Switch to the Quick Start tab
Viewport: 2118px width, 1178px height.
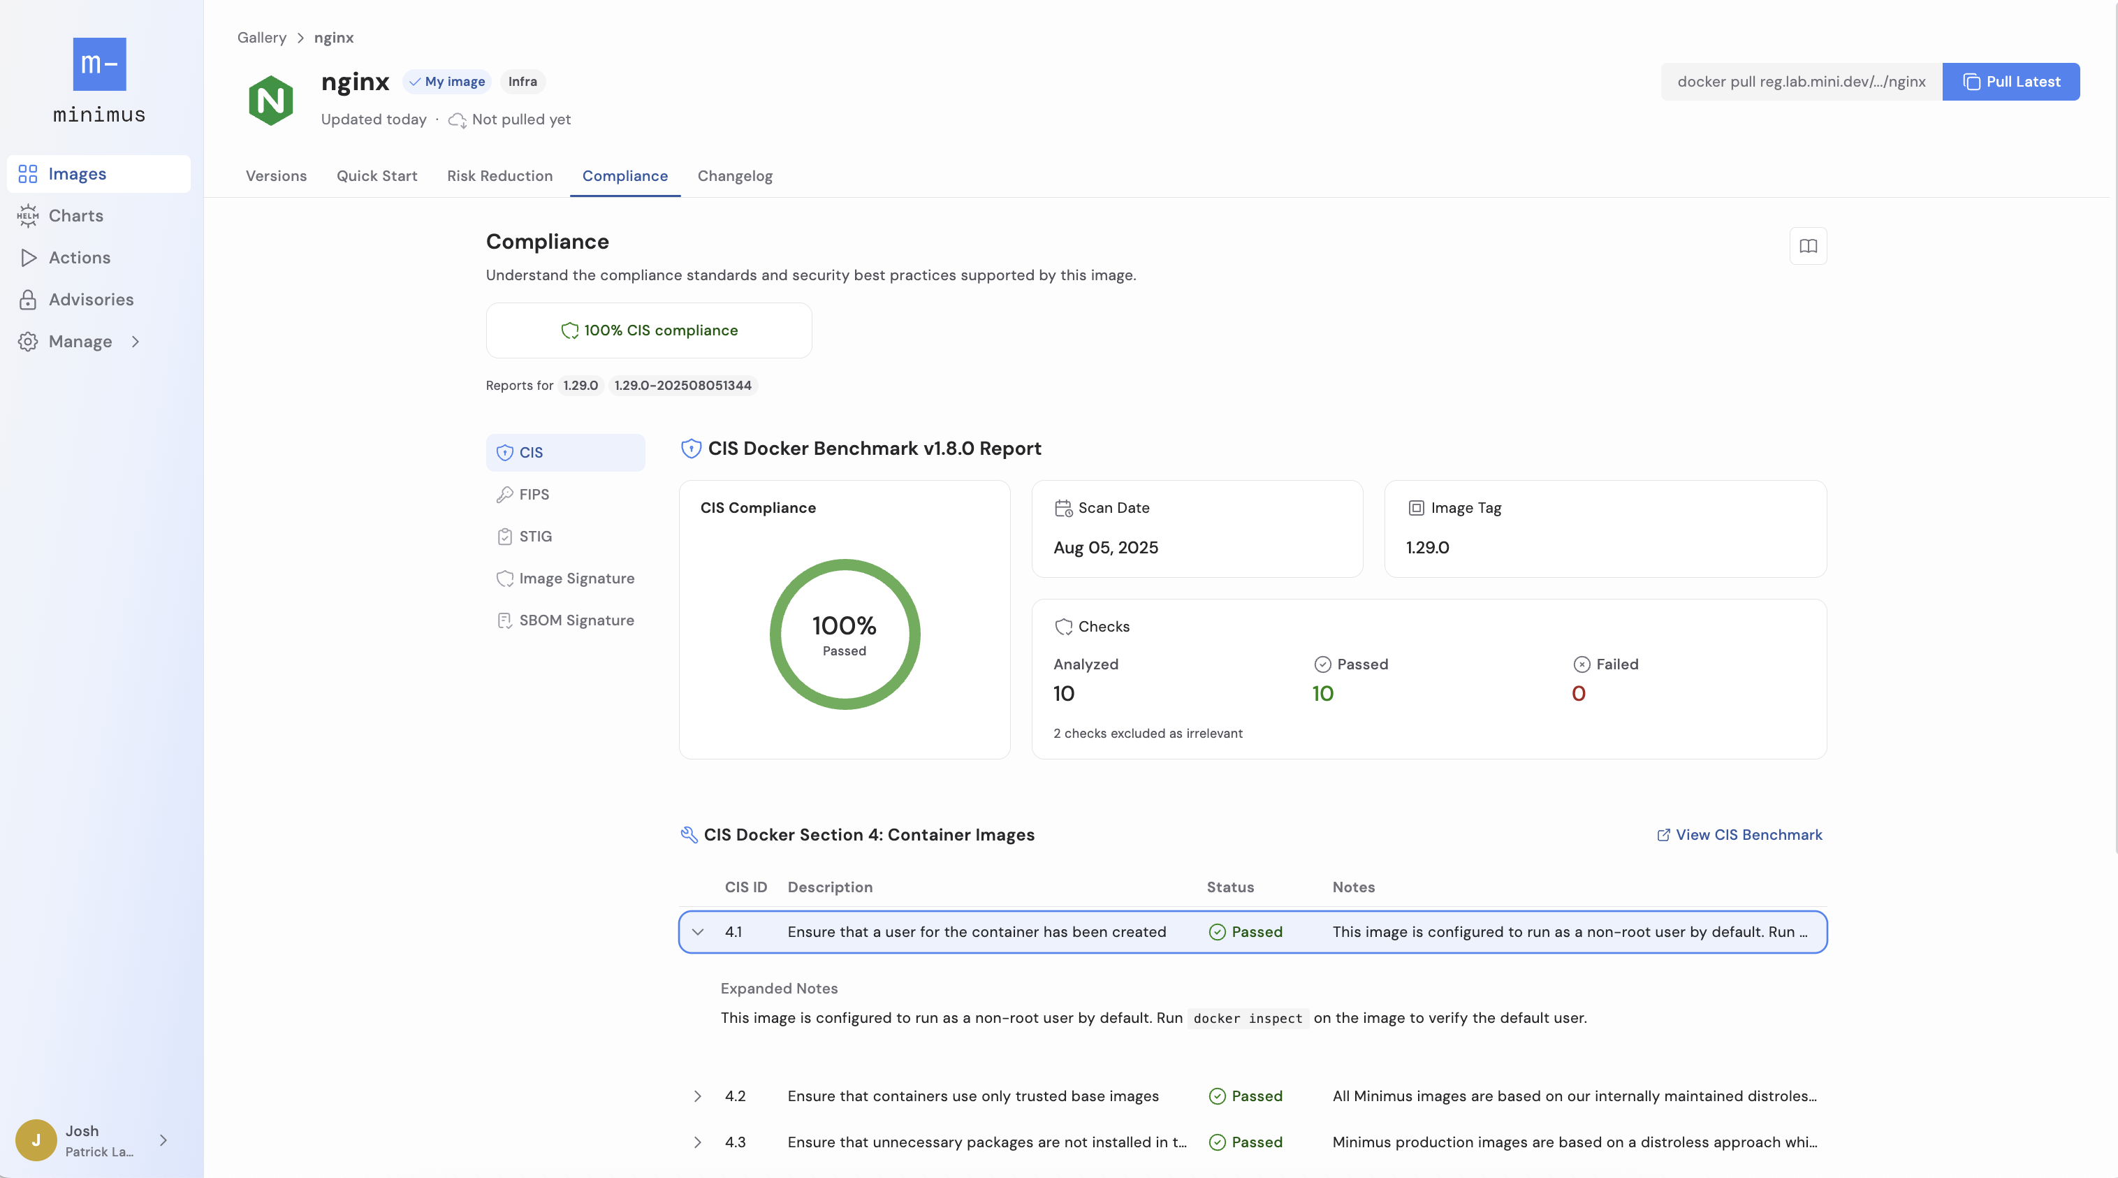click(377, 176)
